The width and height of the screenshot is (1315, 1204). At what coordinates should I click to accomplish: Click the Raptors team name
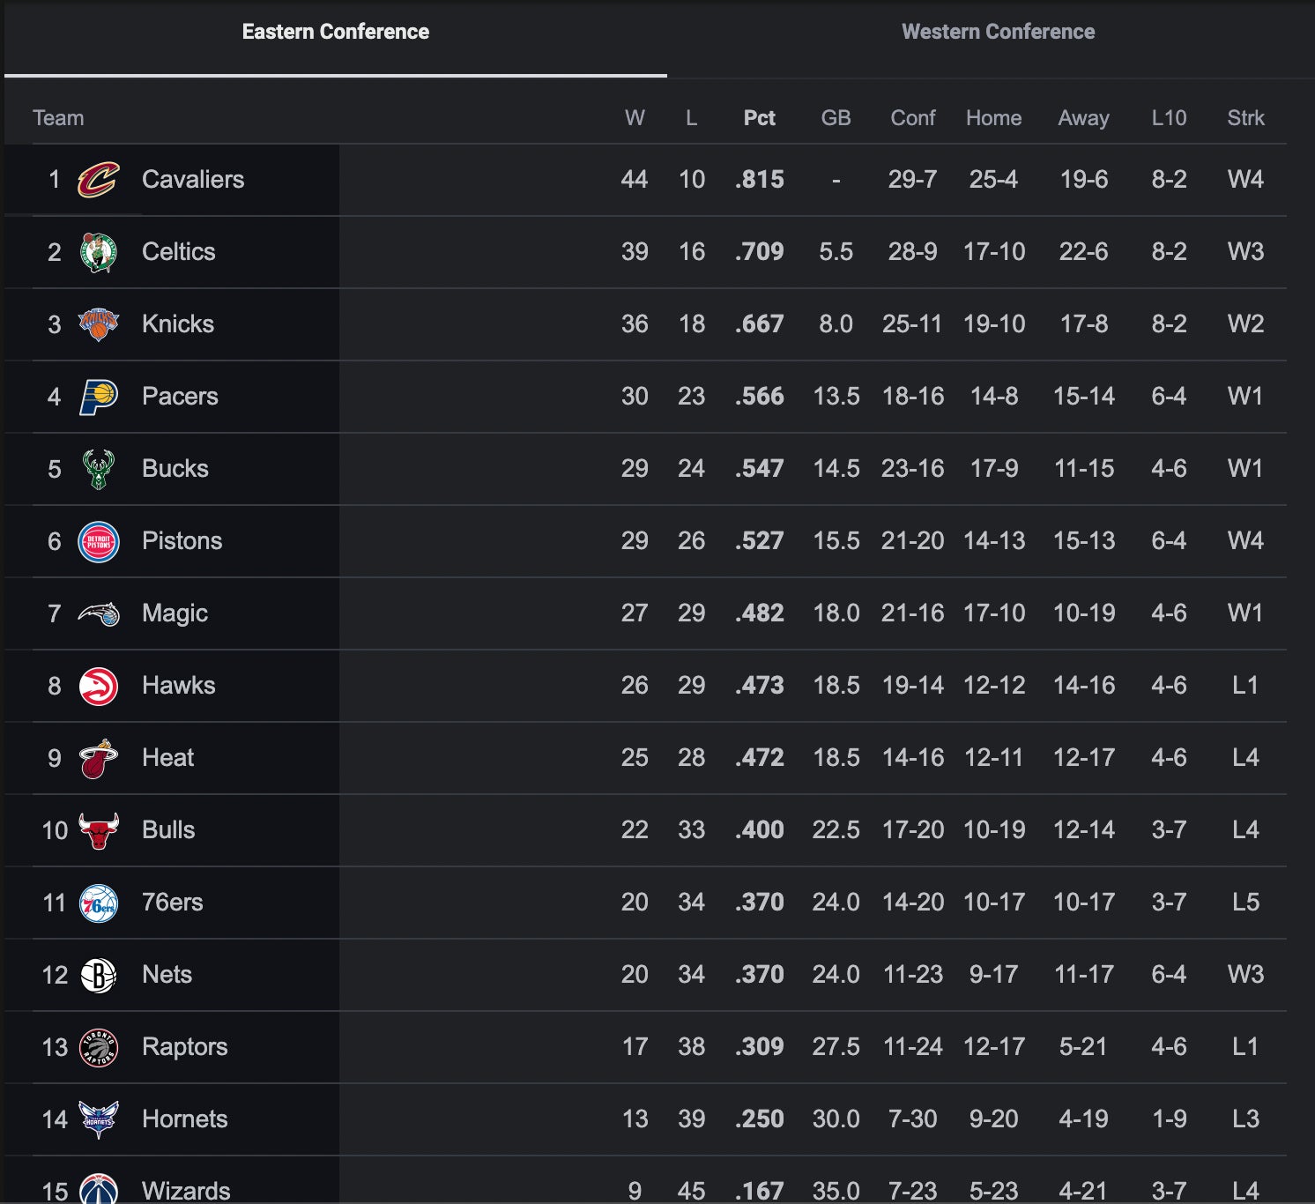[x=184, y=1047]
